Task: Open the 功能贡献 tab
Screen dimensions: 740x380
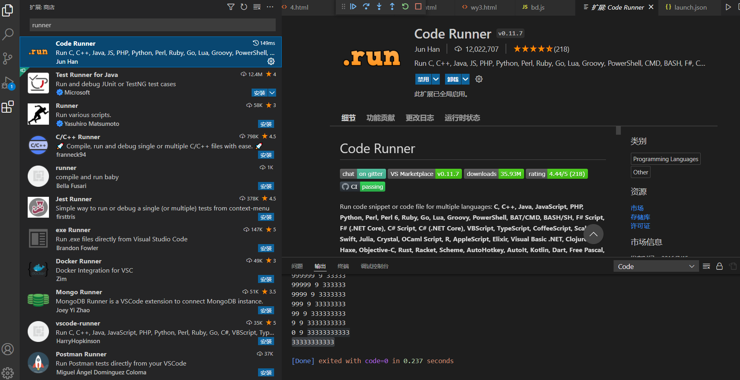Action: click(x=380, y=118)
